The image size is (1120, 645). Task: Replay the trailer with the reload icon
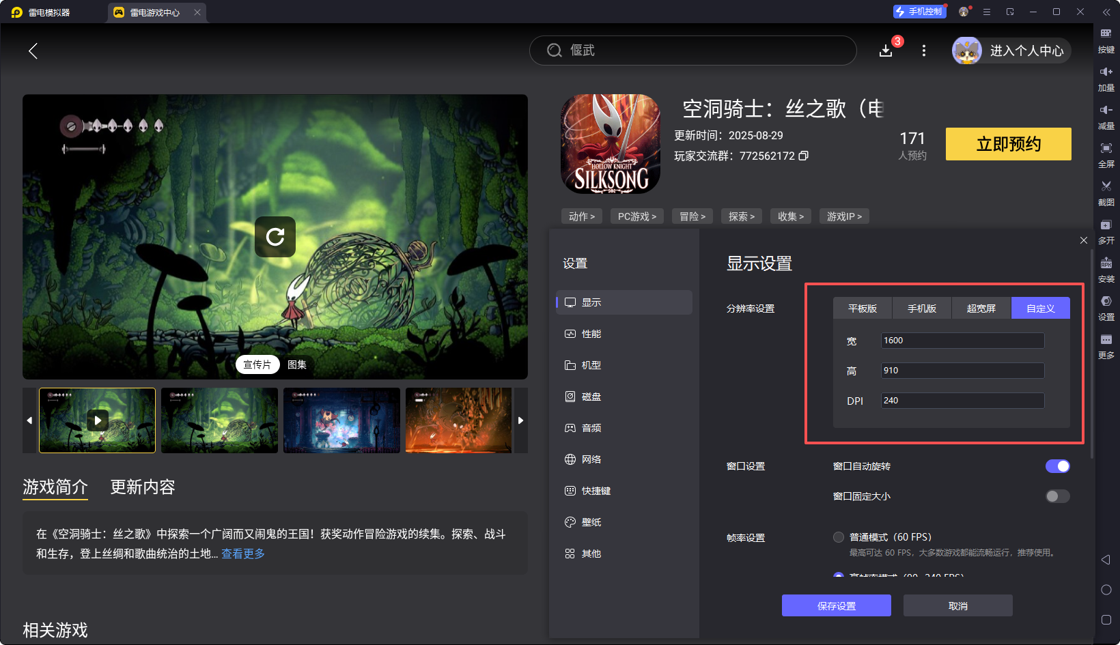(x=275, y=237)
